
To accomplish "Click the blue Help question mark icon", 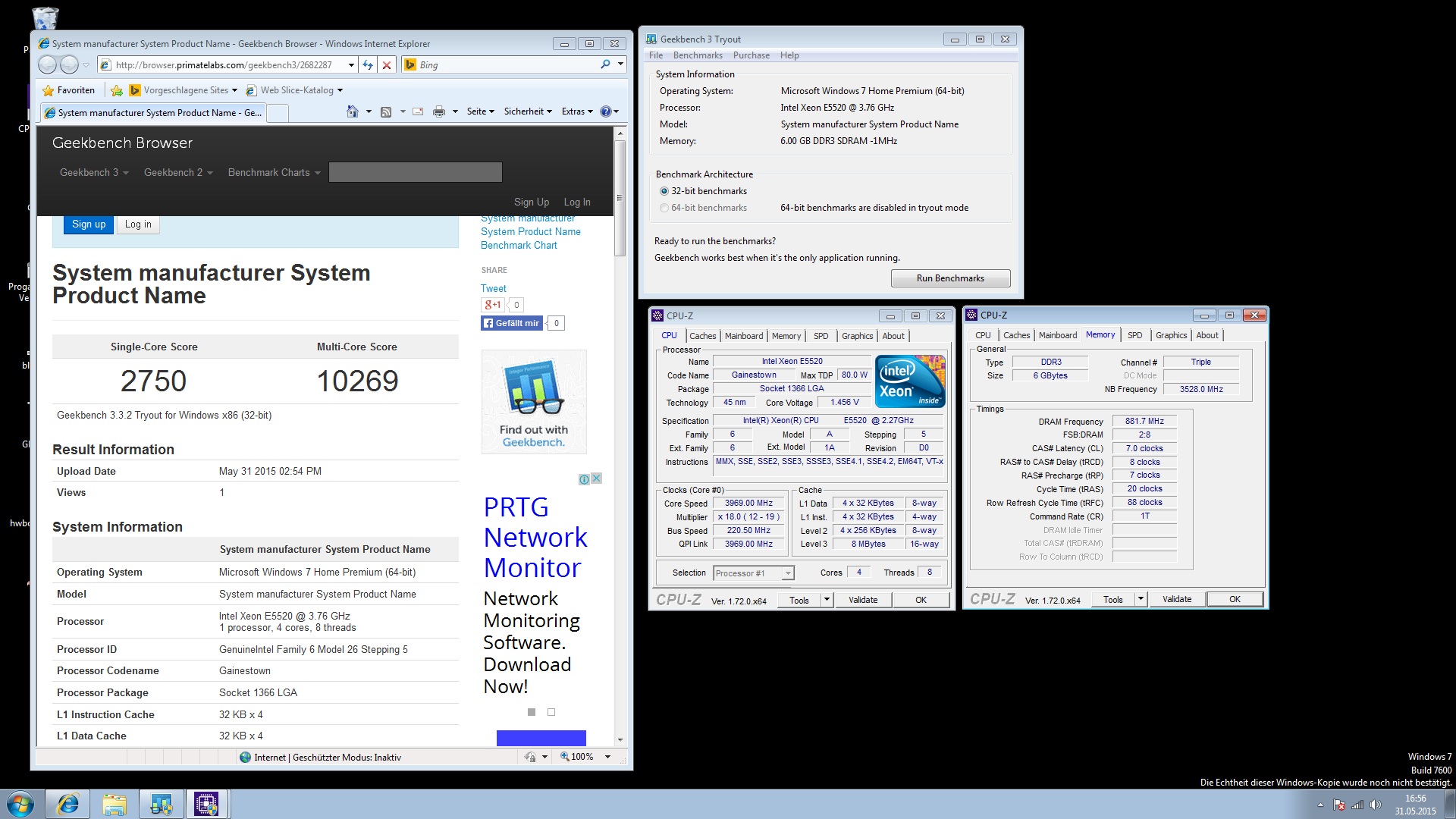I will (x=605, y=111).
